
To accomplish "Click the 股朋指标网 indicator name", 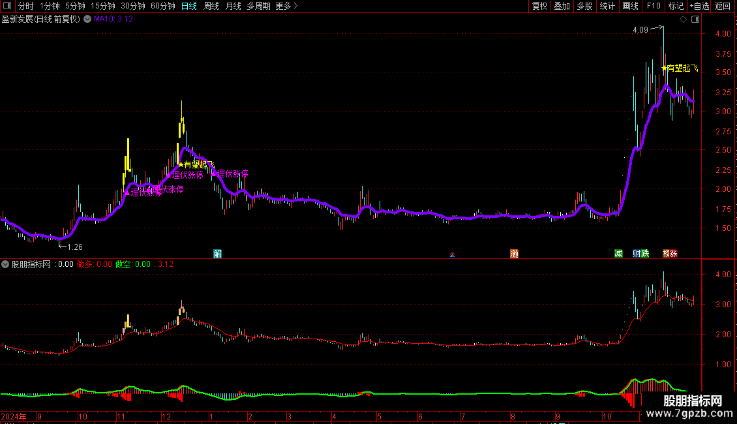I will pyautogui.click(x=31, y=264).
